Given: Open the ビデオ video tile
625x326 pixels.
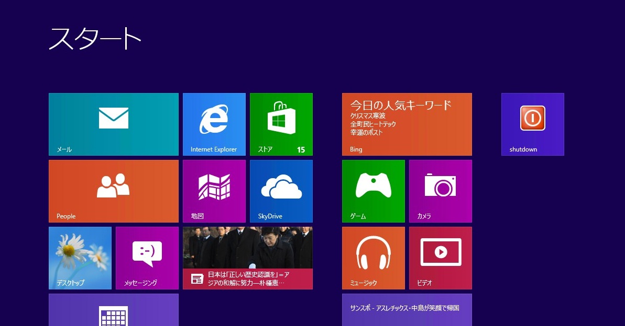Looking at the screenshot, I should point(441,258).
